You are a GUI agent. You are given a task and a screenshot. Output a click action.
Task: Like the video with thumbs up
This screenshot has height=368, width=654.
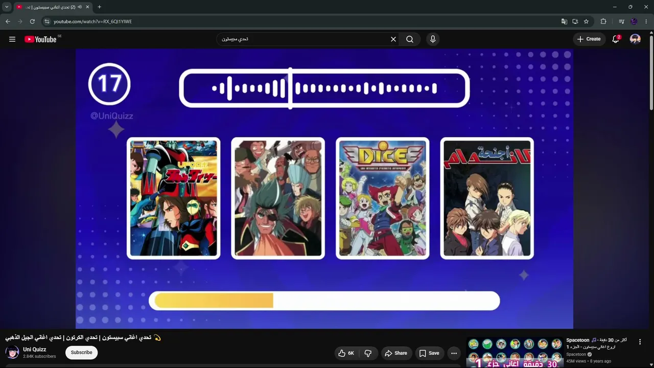tap(346, 353)
